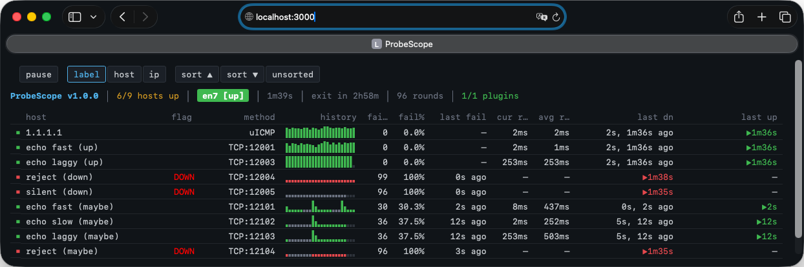Click the history graph for 1.1.1.1

[321, 132]
